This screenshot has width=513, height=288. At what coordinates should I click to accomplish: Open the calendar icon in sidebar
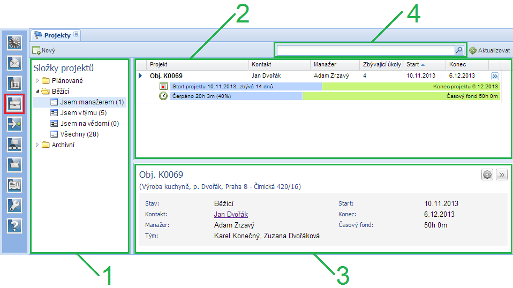pyautogui.click(x=14, y=84)
